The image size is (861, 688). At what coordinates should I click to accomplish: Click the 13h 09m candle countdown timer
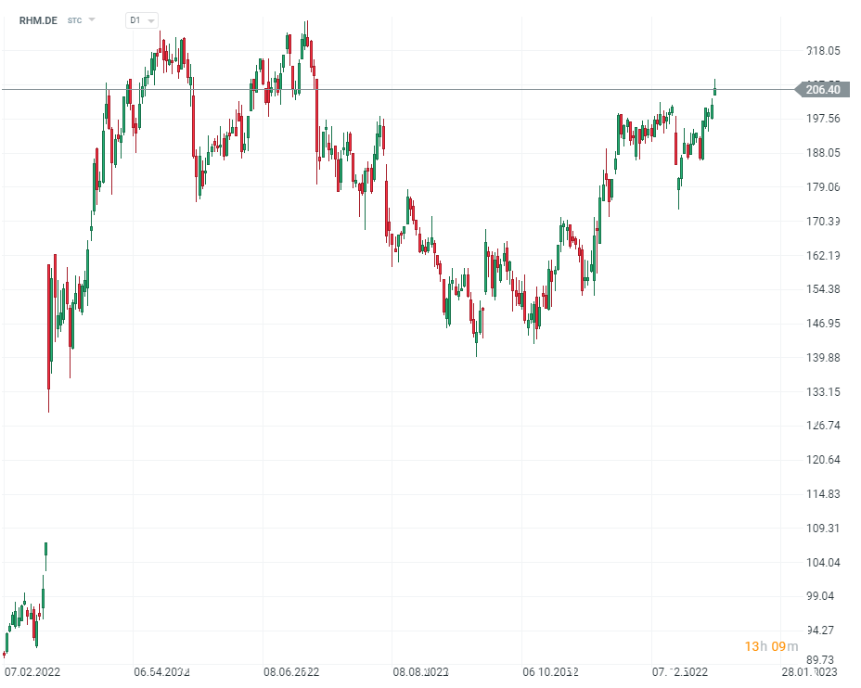(x=771, y=646)
